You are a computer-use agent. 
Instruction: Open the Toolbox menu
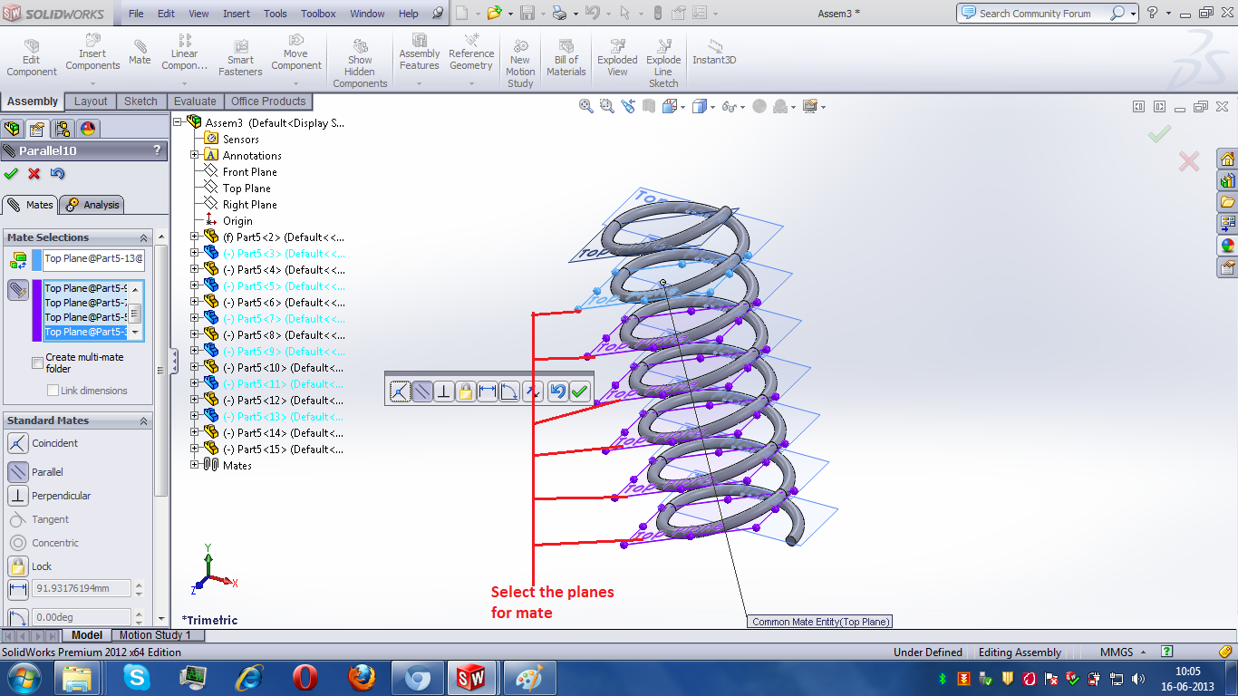[318, 14]
